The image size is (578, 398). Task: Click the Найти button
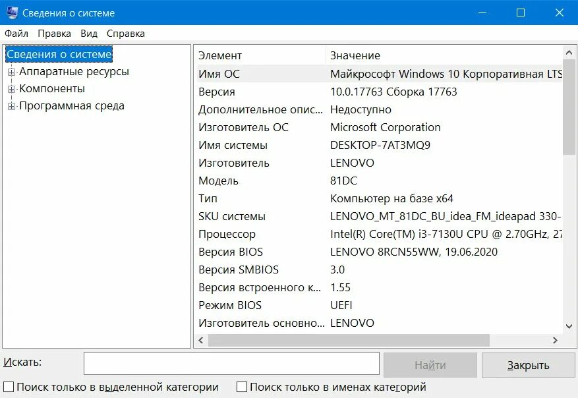pos(430,365)
